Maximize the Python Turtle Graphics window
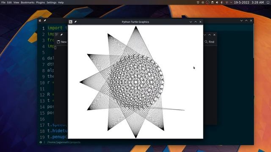 click(x=196, y=22)
